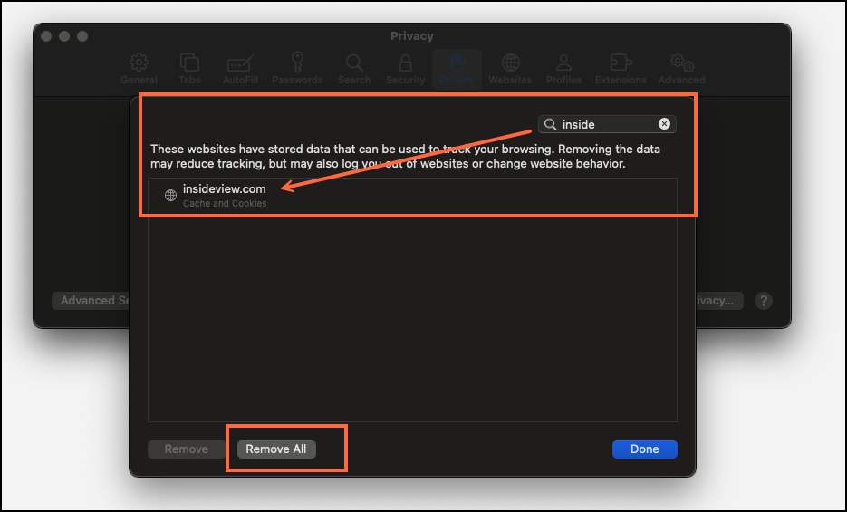The width and height of the screenshot is (847, 512).
Task: Open the Extensions tab
Action: (621, 69)
